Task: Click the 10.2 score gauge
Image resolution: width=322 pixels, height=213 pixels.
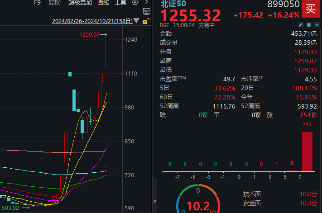Action: coord(198,206)
